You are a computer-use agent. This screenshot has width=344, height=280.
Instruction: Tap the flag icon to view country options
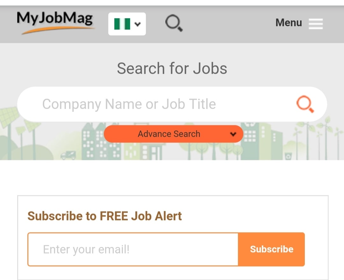123,24
